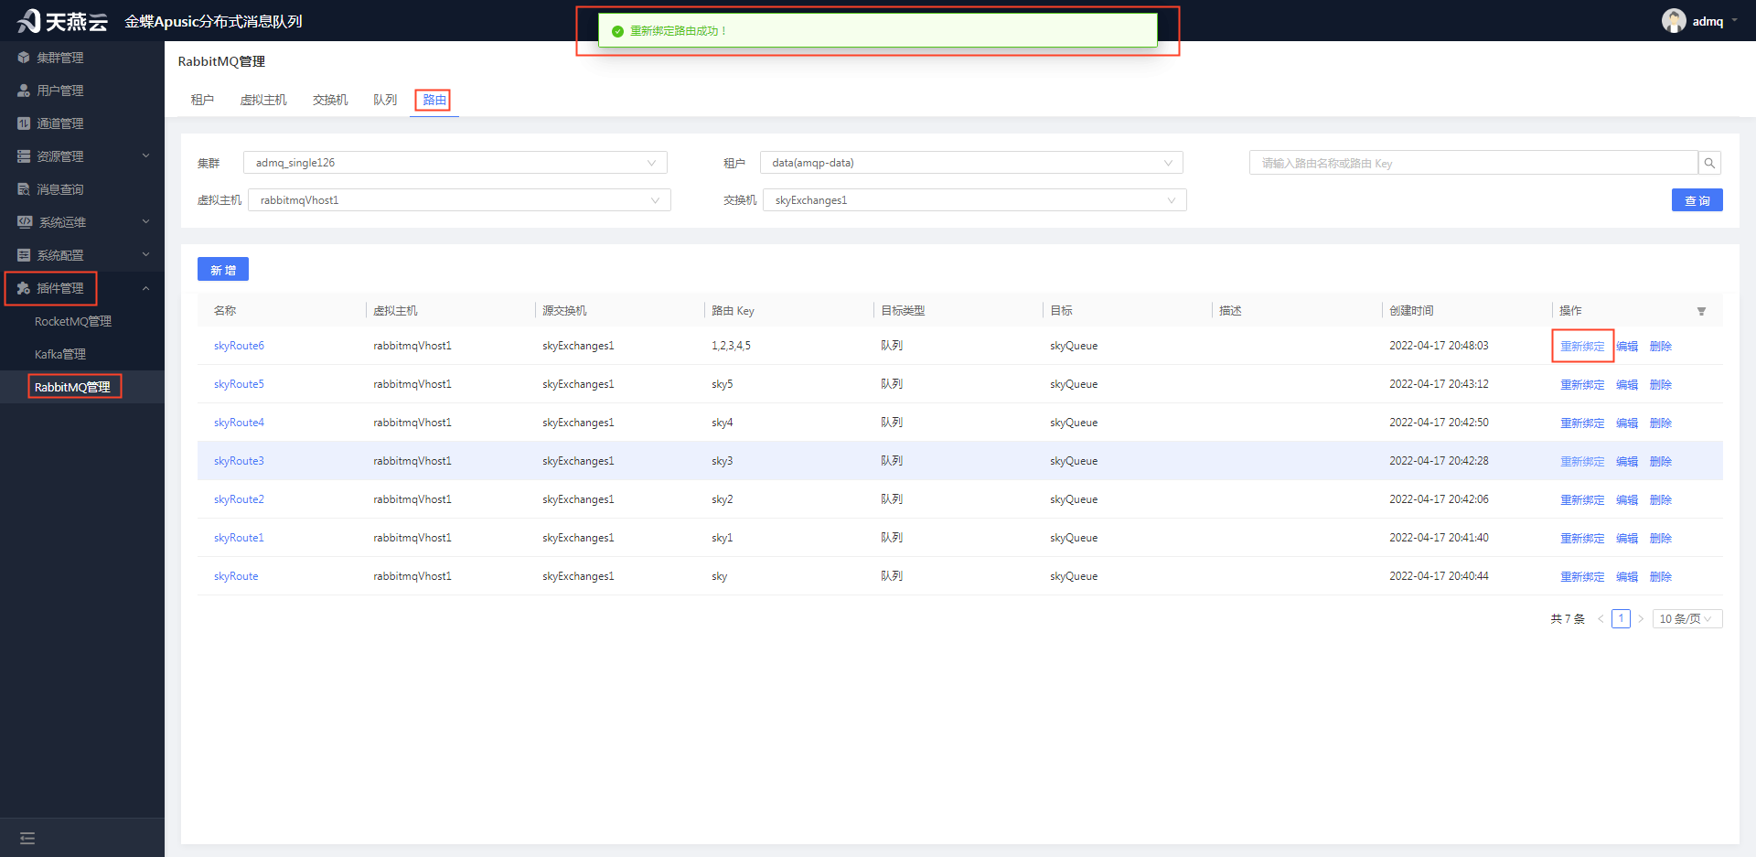Open plugin management puzzle icon

coord(24,288)
